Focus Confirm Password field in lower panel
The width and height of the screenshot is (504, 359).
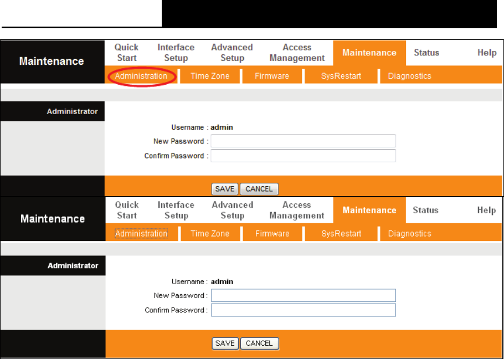(x=304, y=310)
